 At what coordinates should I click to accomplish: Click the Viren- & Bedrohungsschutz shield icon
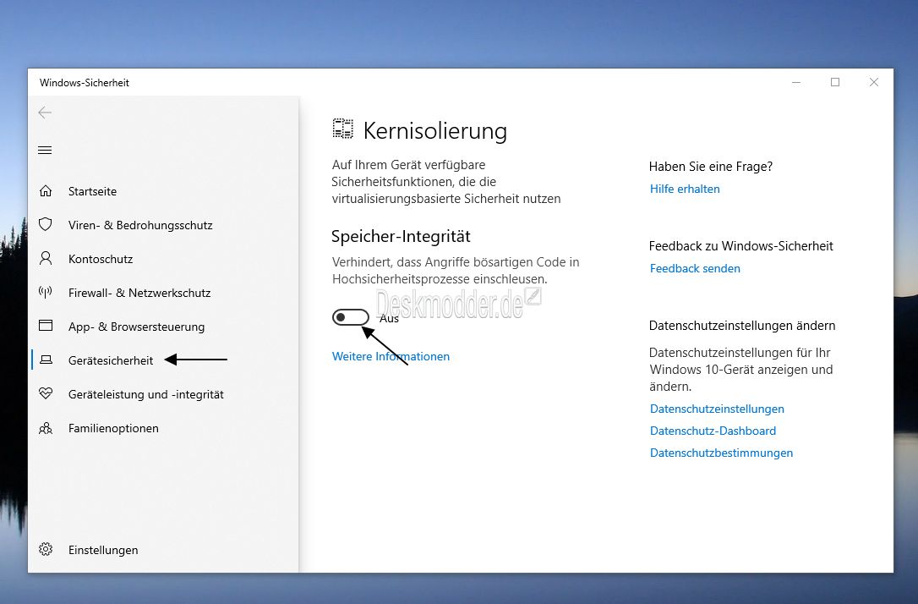46,225
